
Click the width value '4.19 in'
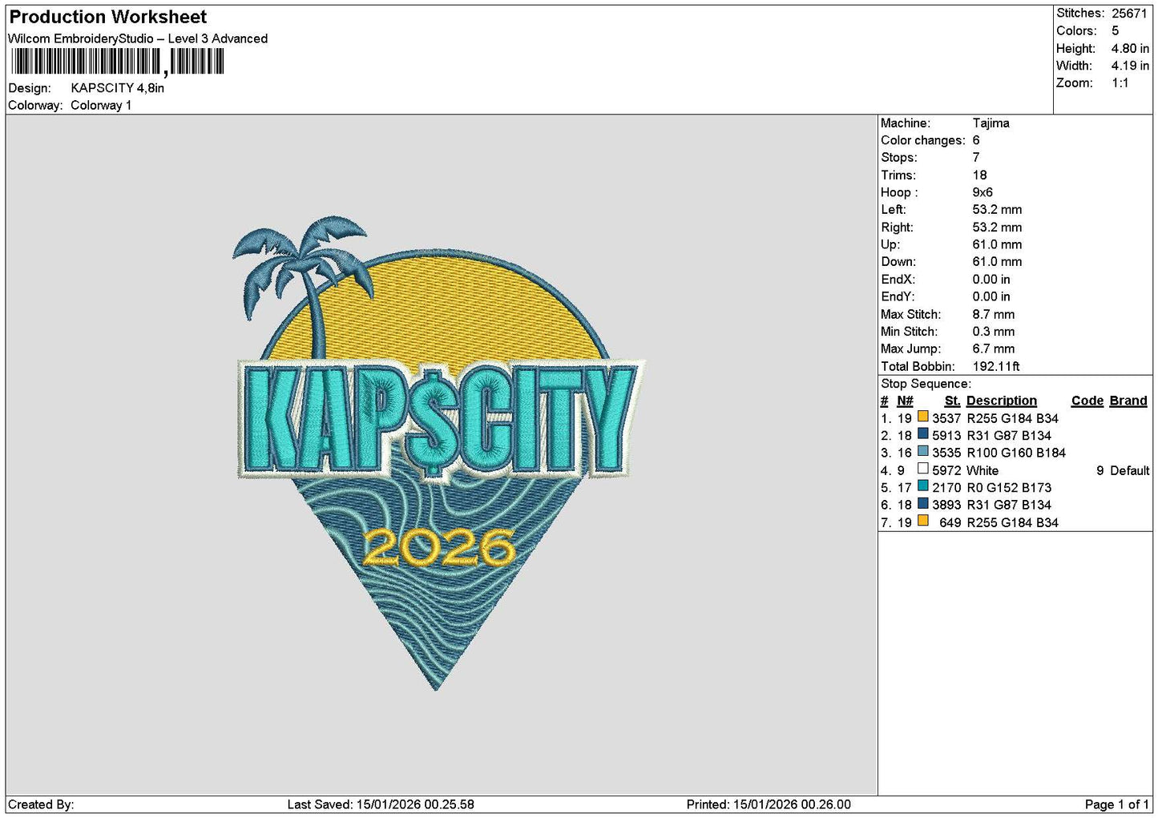[x=1130, y=66]
